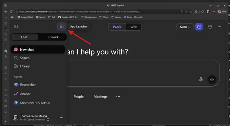Open the Copilot Chat button in Edge toolbar
Image resolution: width=230 pixels, height=126 pixels.
click(222, 12)
